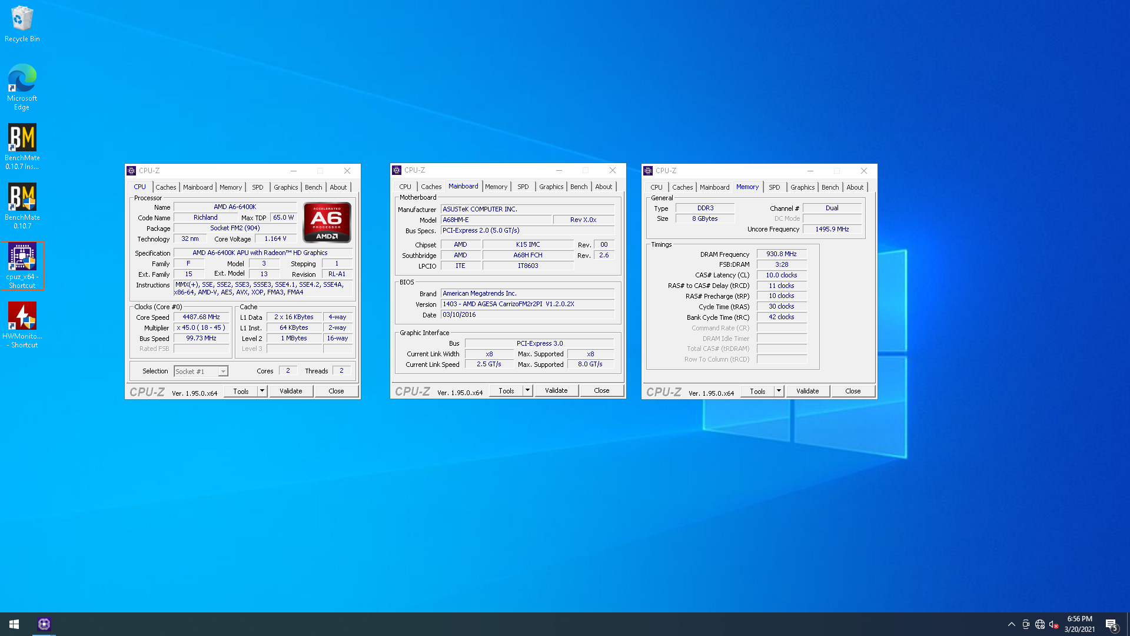Click Validate button in right CPU-Z window

(807, 391)
